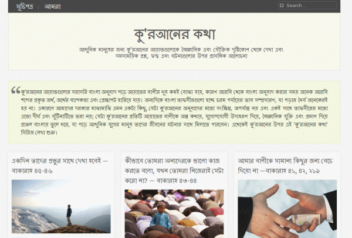Viewport: 352px width, 238px height.
Task: Click the search box magnifier icon
Action: point(282,5)
